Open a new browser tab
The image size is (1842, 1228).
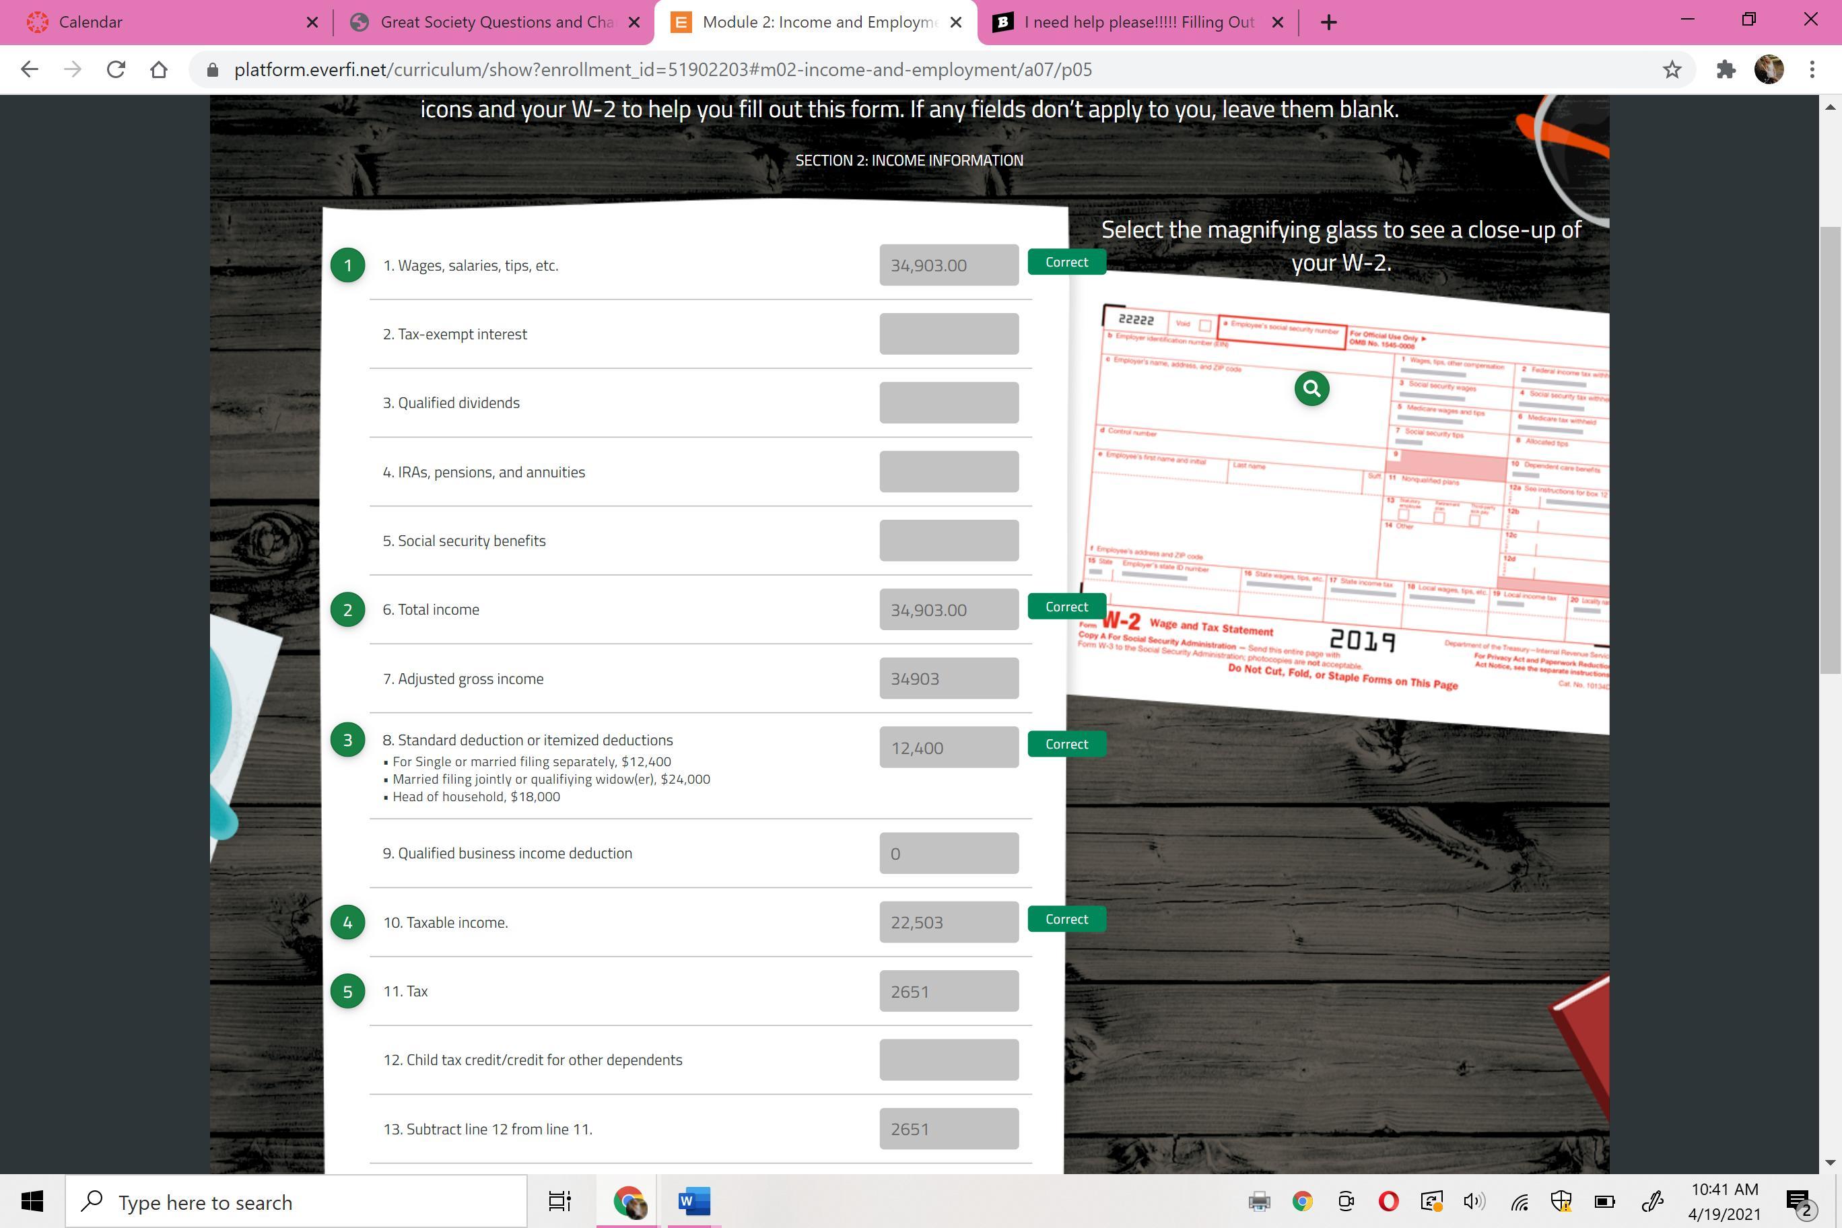tap(1328, 22)
